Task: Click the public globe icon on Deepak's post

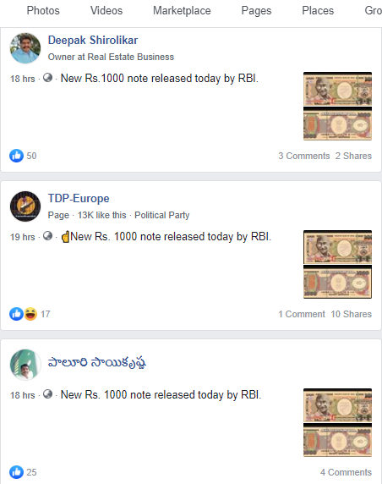Action: coord(47,78)
